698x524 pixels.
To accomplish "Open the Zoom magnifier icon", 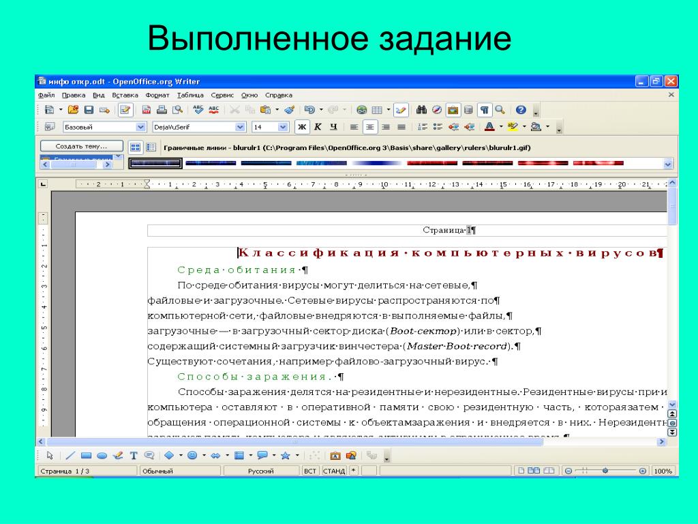I will 500,110.
